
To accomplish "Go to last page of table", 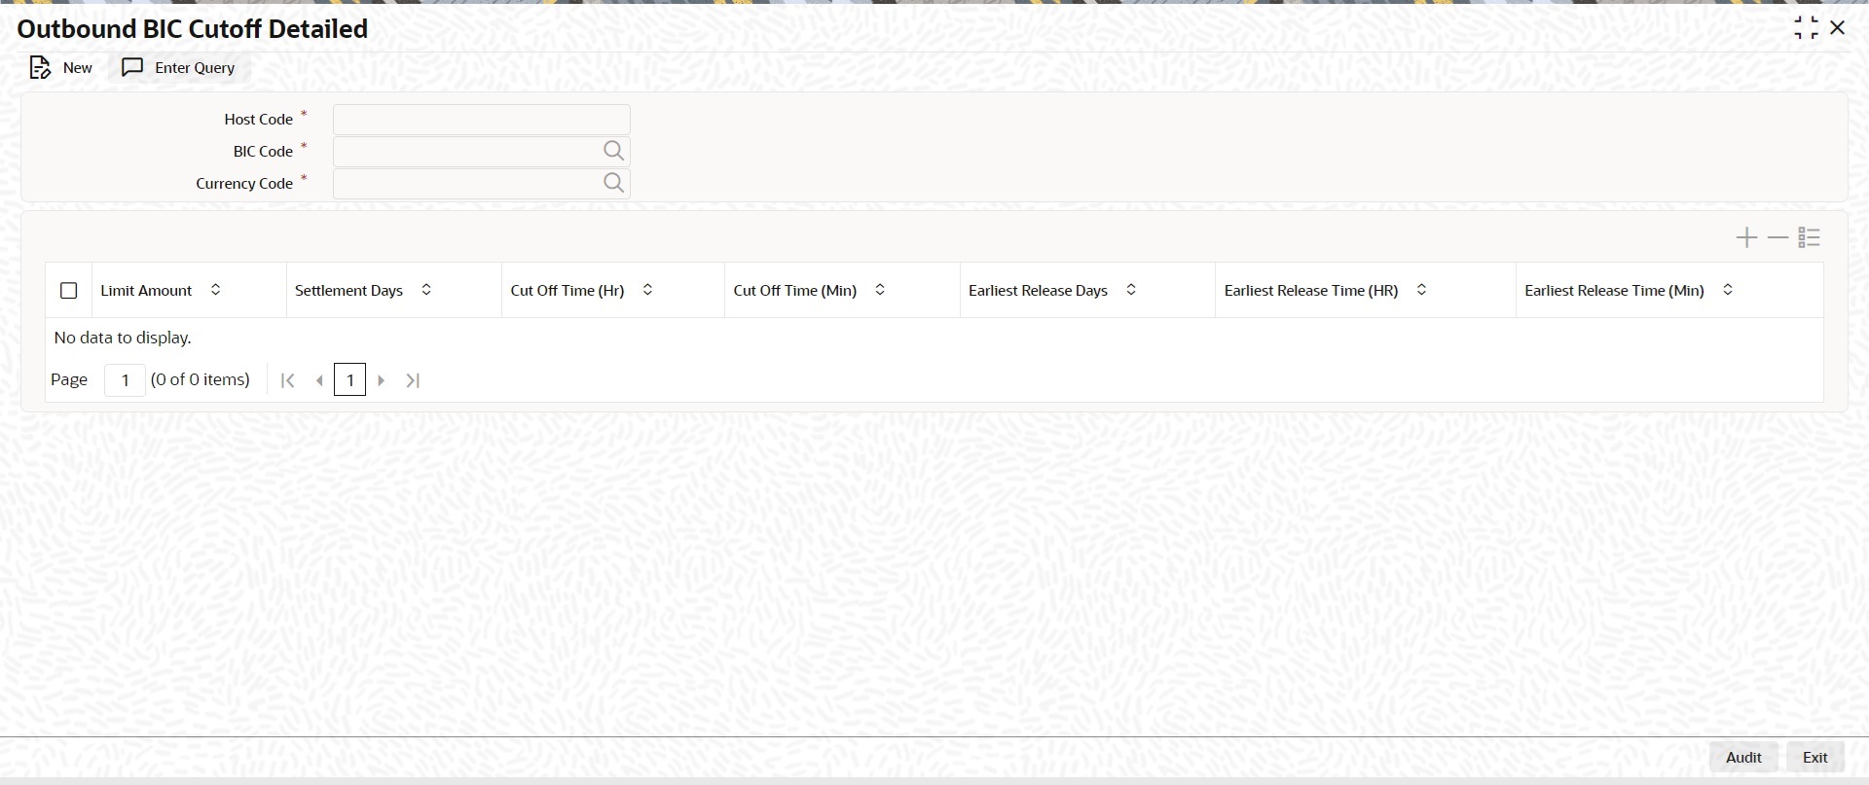I will [x=413, y=380].
